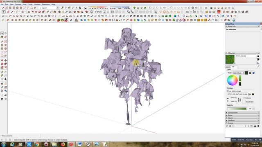Pick a hue on the color wheel
The width and height of the screenshot is (262, 147).
click(232, 80)
